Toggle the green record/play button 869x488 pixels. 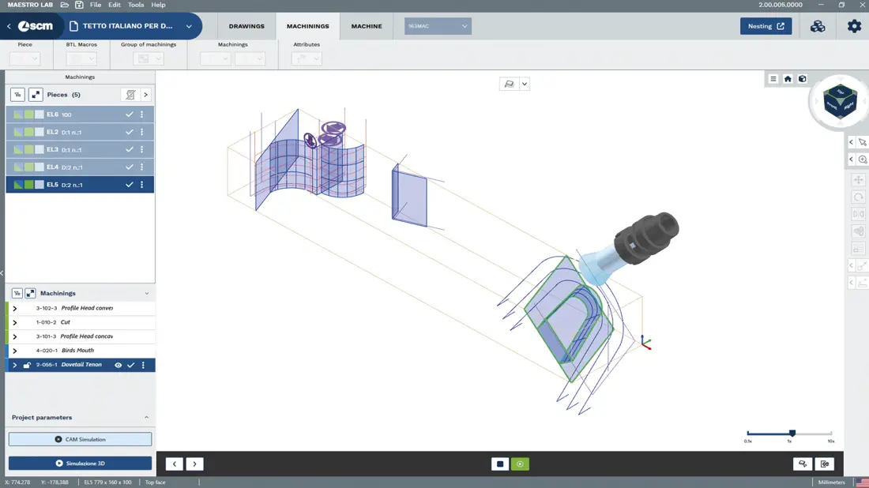click(520, 464)
